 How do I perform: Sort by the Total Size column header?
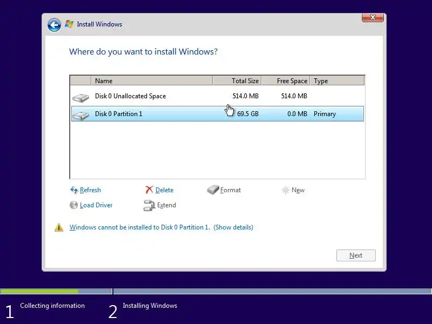[x=237, y=80]
